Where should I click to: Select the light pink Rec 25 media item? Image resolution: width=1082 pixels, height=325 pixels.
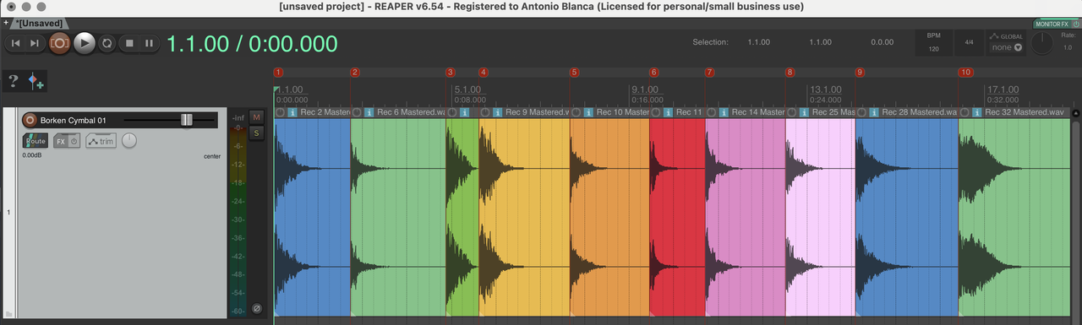tap(820, 217)
